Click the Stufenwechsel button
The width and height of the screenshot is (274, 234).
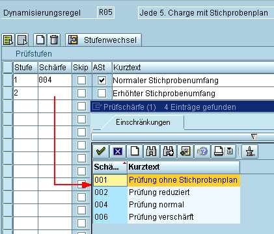pos(103,40)
